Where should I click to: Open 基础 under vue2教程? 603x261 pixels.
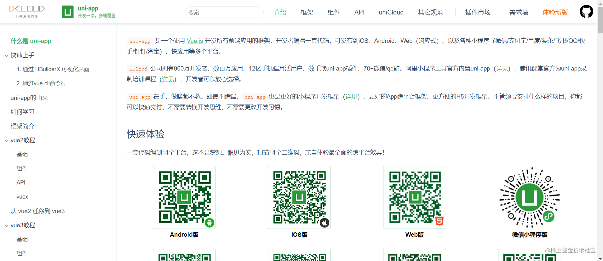[x=22, y=154]
